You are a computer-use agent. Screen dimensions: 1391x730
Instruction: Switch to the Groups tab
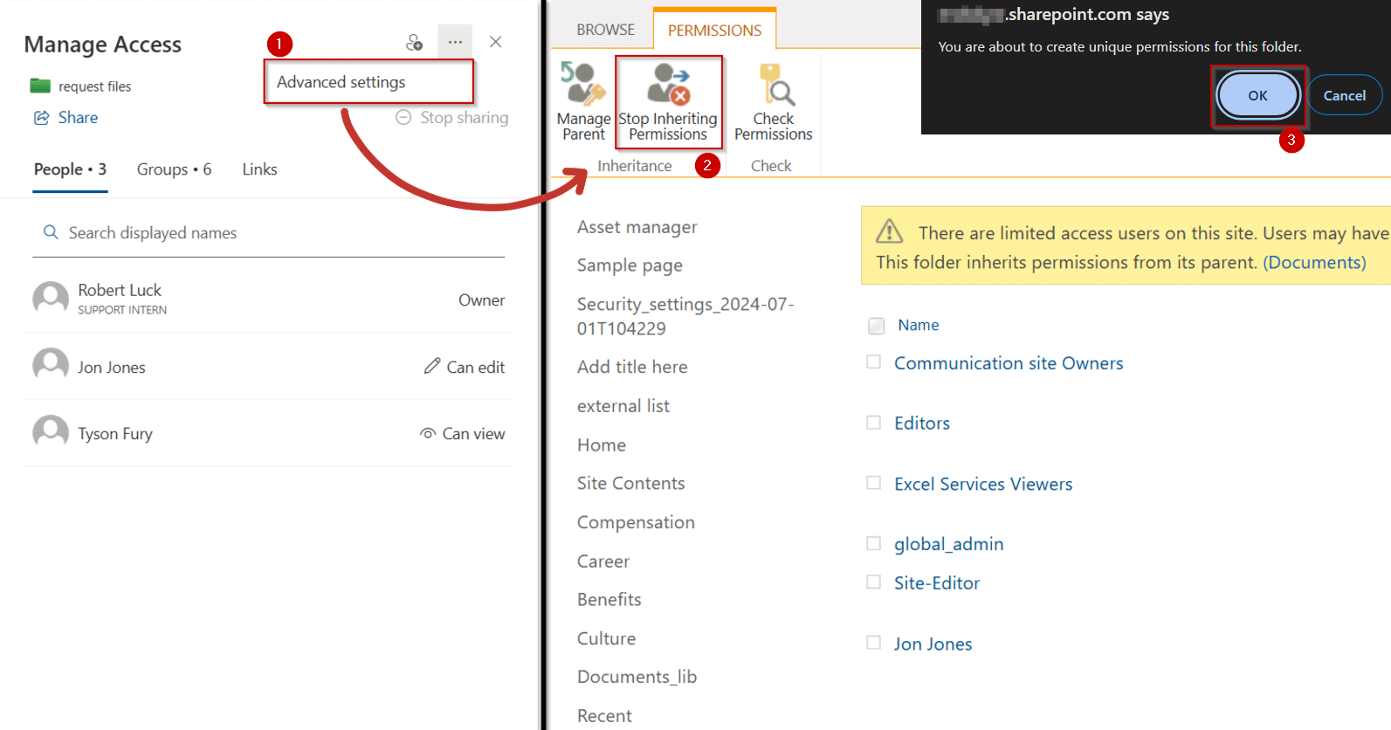click(174, 169)
